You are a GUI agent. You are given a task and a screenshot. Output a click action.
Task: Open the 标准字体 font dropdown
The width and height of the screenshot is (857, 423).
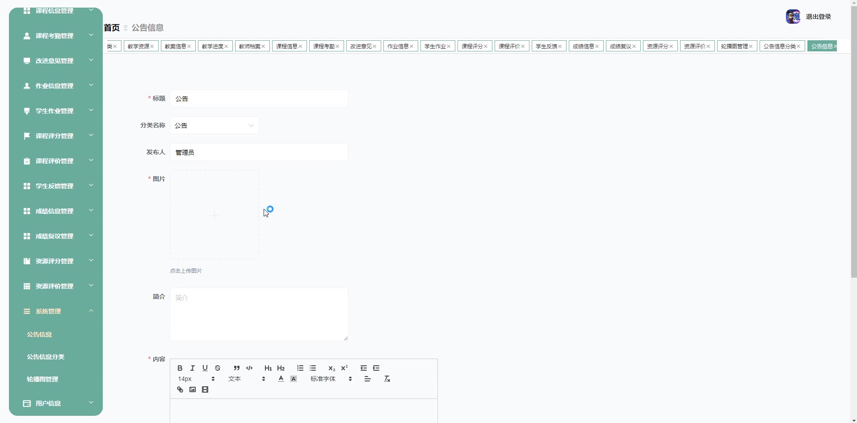[331, 379]
